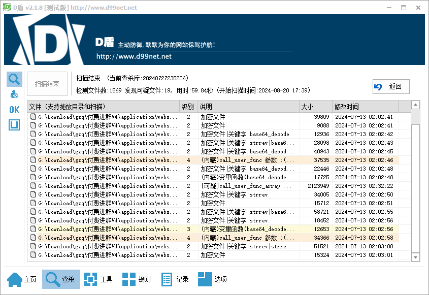The image size is (429, 295).
Task: Click the timestamp 2024-07-13 02:32:22
Action: [x=364, y=186]
